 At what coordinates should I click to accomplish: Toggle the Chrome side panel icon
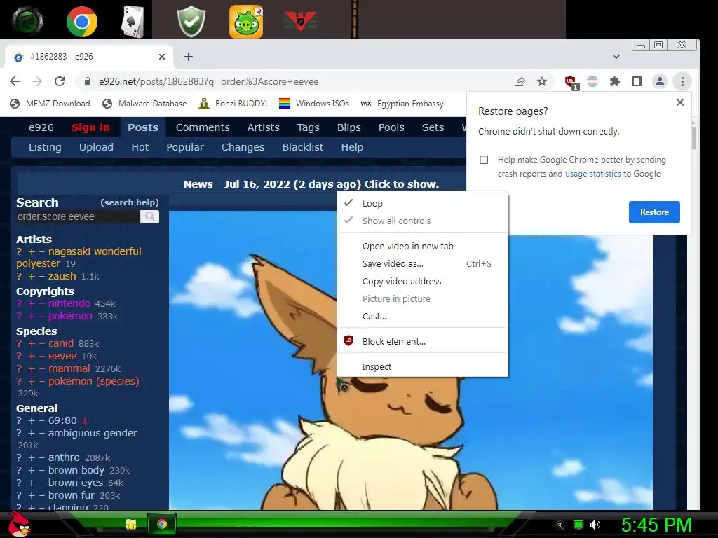click(x=637, y=81)
